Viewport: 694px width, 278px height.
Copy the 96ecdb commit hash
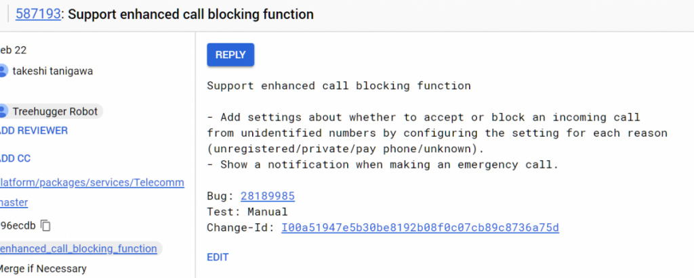(45, 225)
